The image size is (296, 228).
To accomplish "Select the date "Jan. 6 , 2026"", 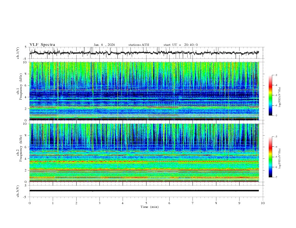I will click(x=104, y=45).
